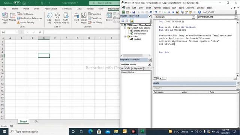The width and height of the screenshot is (240, 135).
Task: Open Excel Add-ins manager
Action: [x=57, y=18]
